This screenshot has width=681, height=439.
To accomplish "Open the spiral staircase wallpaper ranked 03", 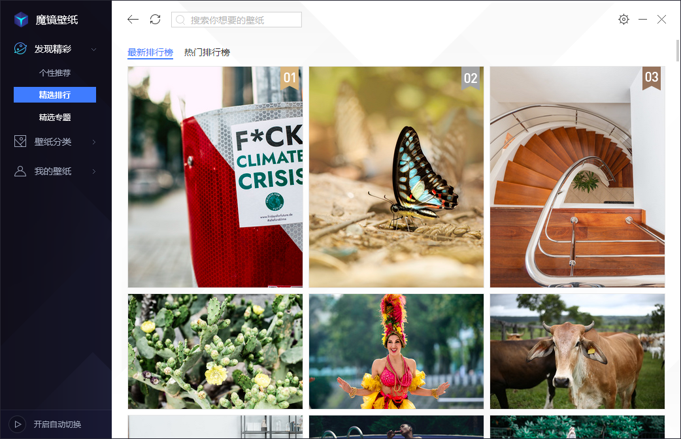I will (577, 177).
